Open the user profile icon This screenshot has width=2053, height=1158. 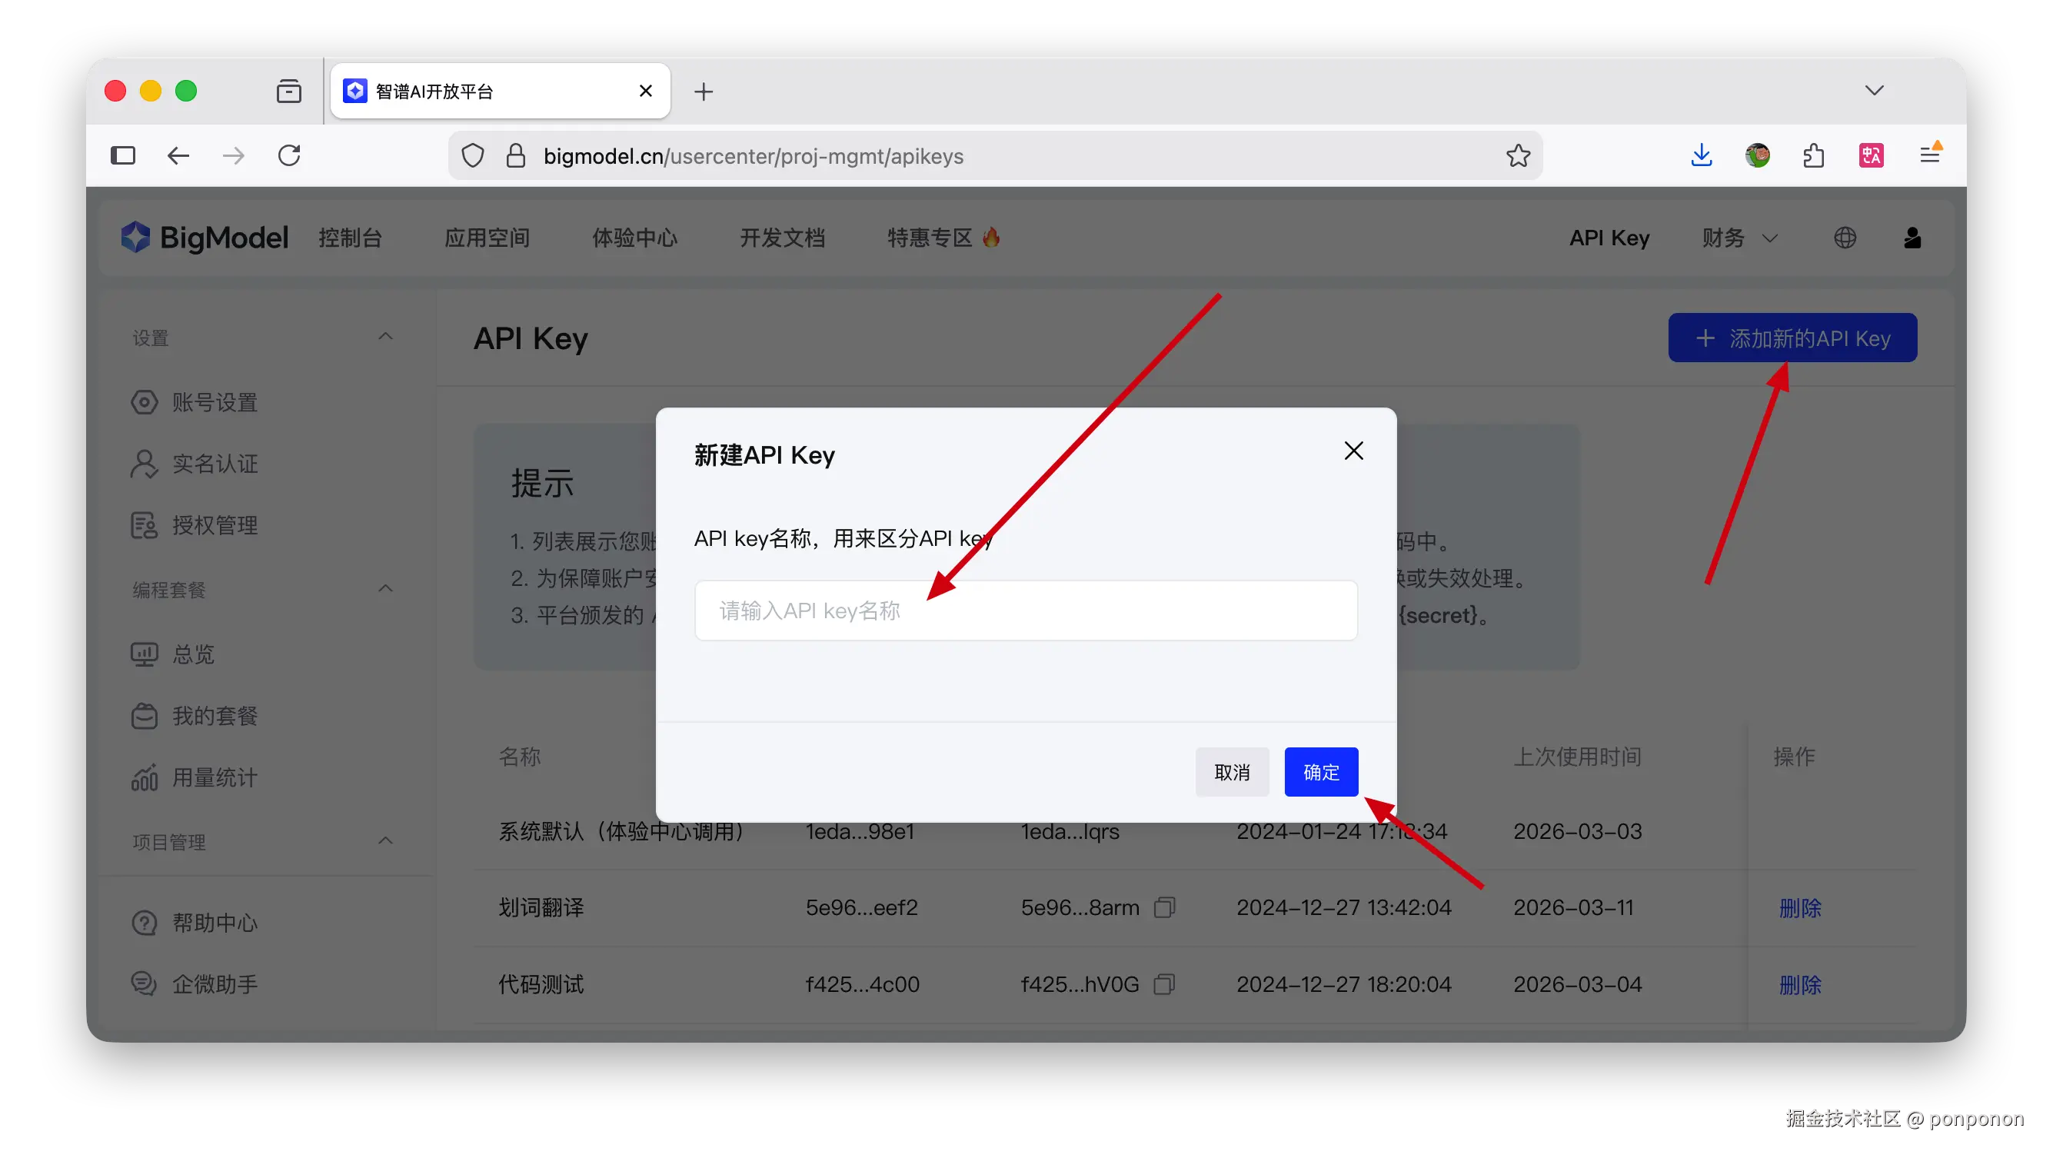click(1912, 238)
